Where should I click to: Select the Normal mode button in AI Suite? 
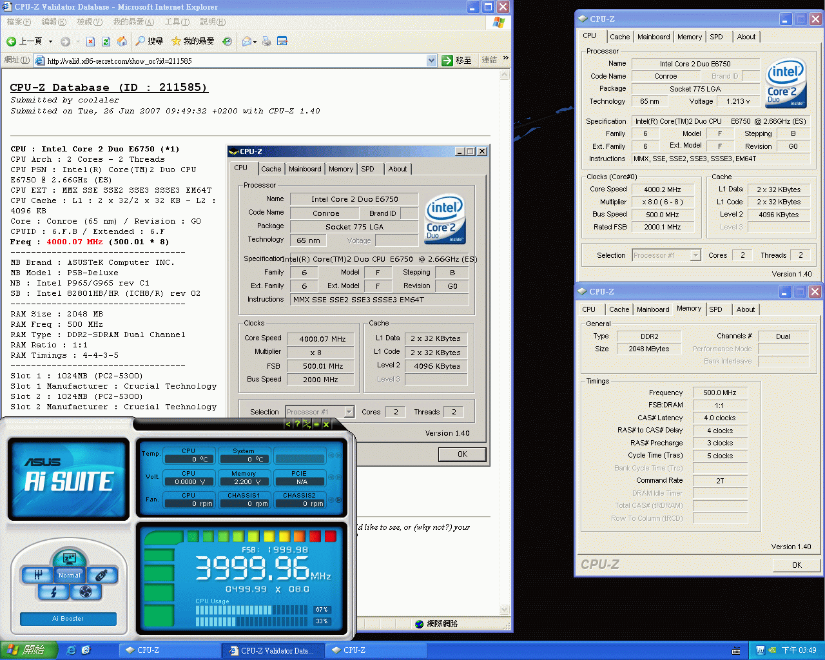tap(70, 576)
